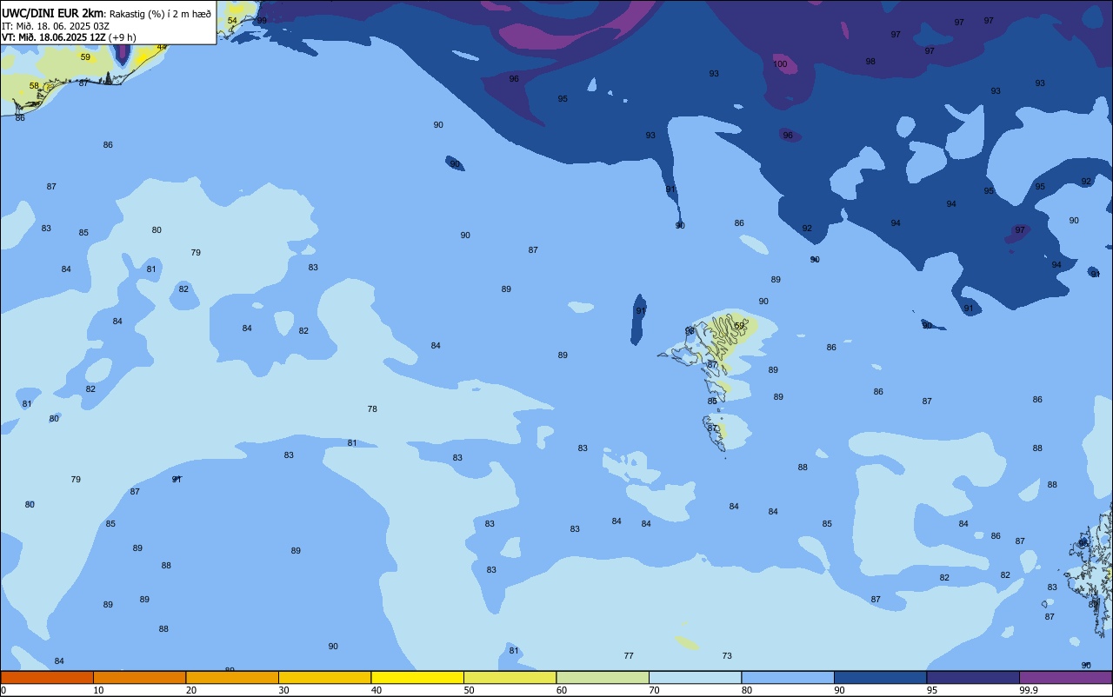This screenshot has width=1113, height=697.
Task: Click the legend color segment between 30 and 40
Action: pos(324,677)
